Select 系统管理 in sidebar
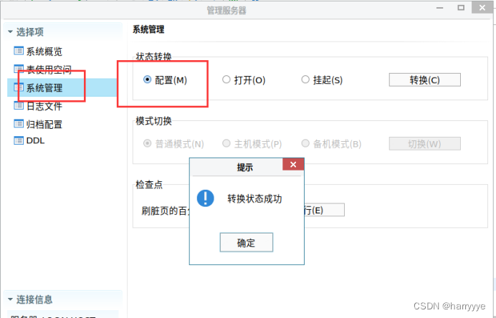This screenshot has width=496, height=318. (44, 88)
